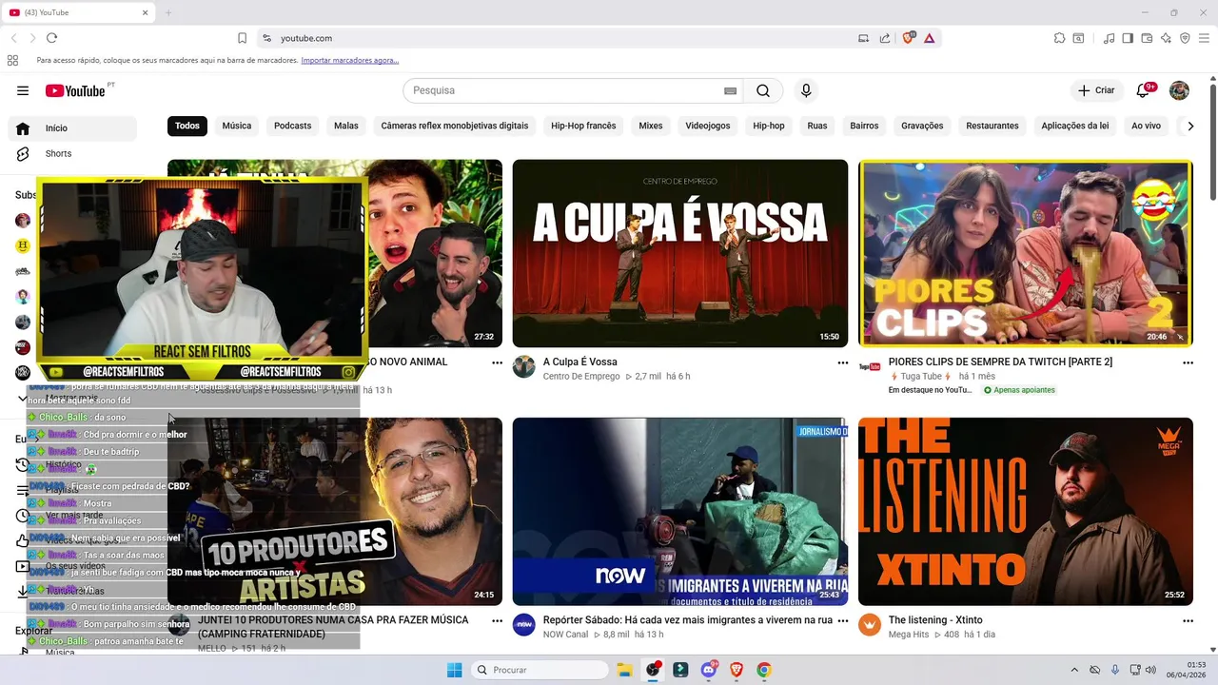
Task: Open the browser main menu icon
Action: (1204, 38)
